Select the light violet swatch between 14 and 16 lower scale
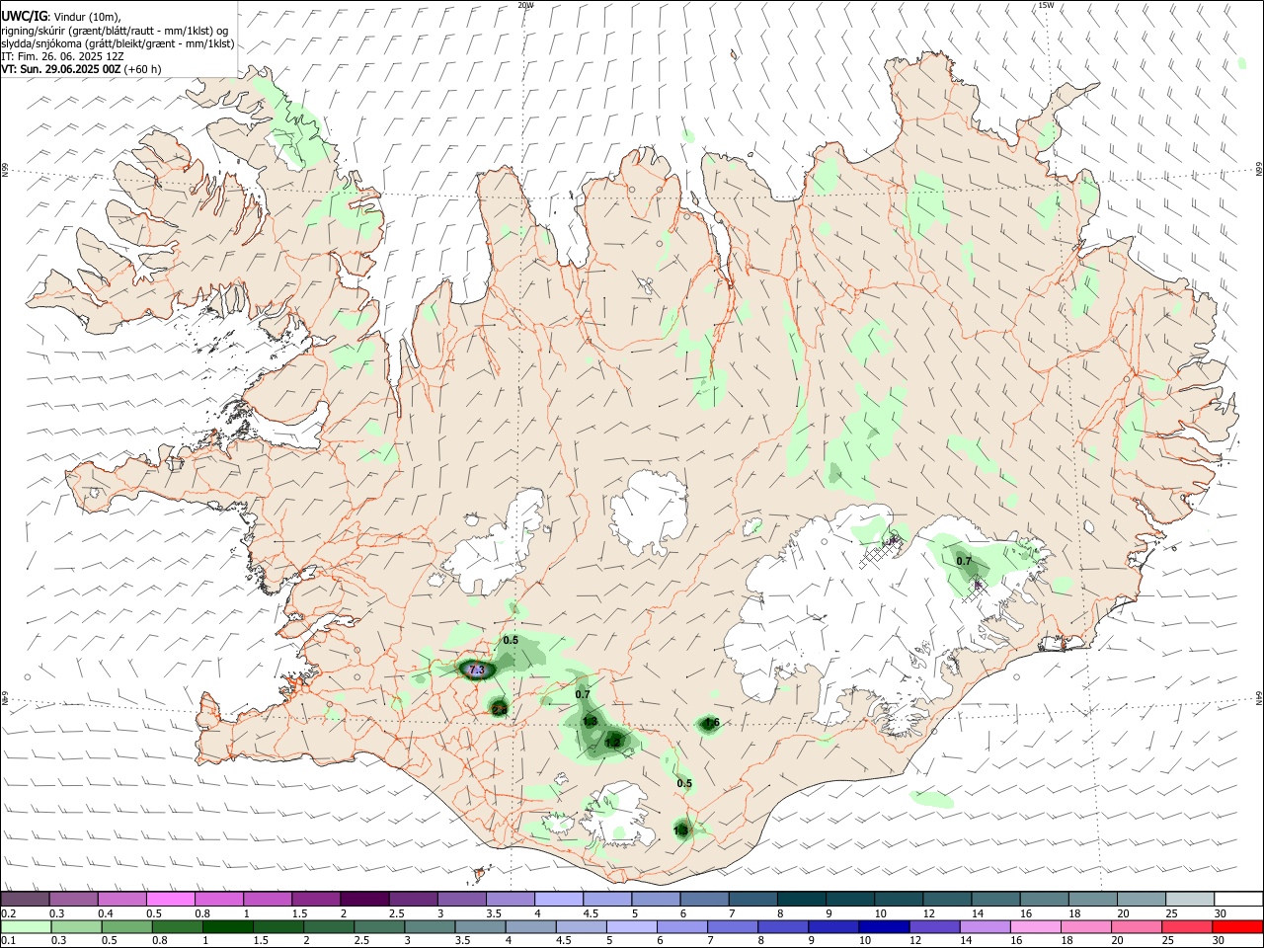 tap(986, 927)
